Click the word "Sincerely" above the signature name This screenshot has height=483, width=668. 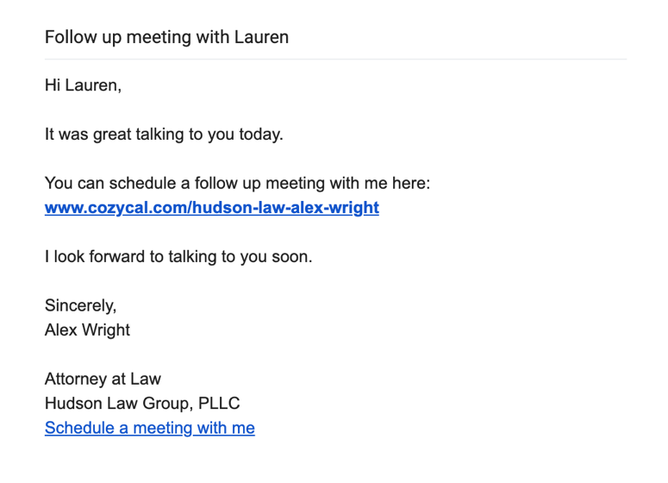78,306
